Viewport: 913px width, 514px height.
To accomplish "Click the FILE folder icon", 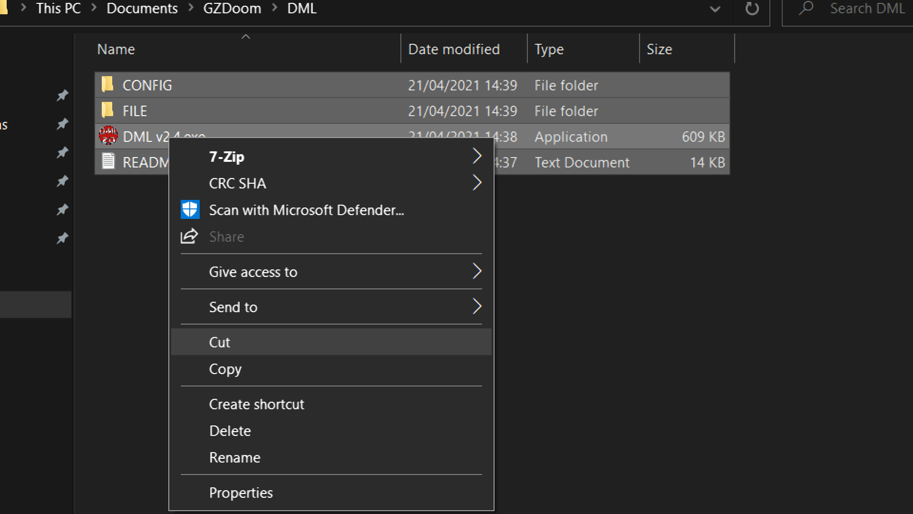I will click(x=107, y=110).
